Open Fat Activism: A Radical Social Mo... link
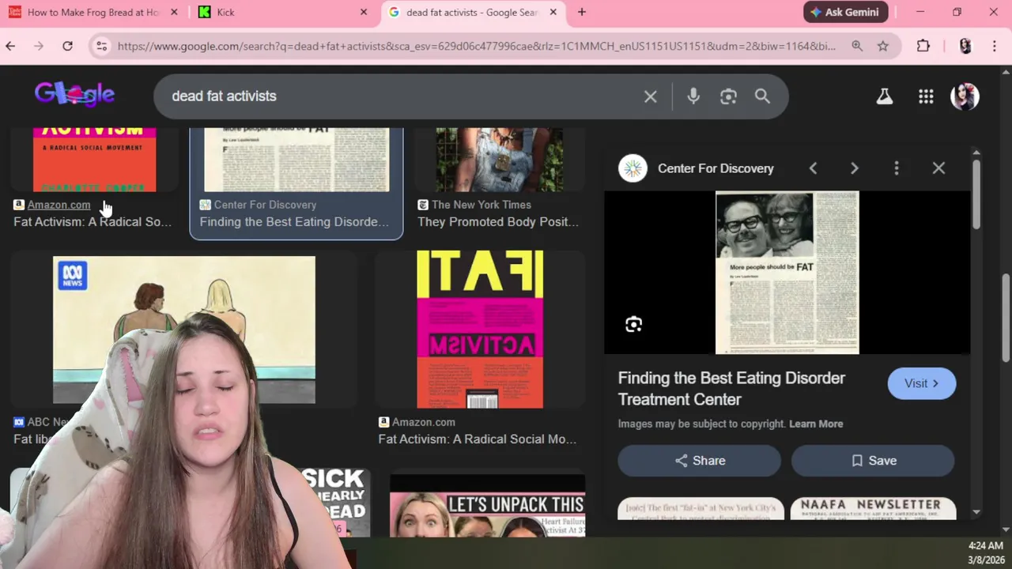This screenshot has height=569, width=1012. 478,439
